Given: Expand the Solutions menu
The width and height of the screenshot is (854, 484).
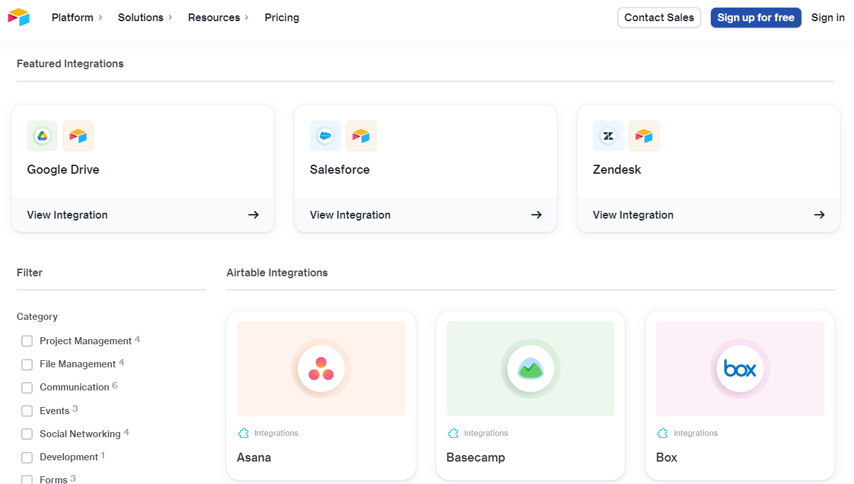Looking at the screenshot, I should pos(145,17).
